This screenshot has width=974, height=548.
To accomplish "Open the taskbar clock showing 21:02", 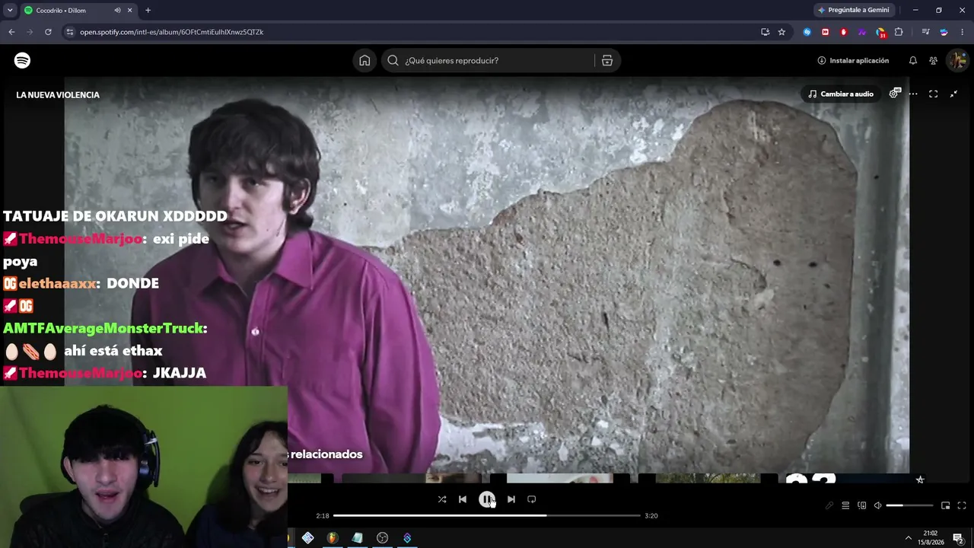I will (932, 538).
